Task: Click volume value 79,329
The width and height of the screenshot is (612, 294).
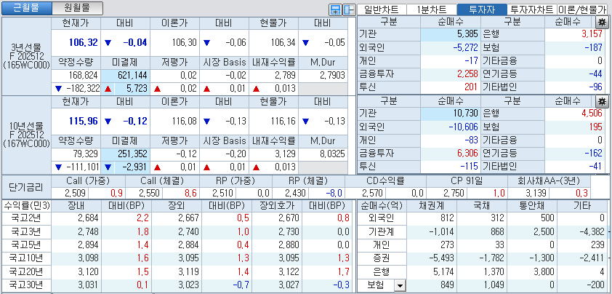Action: 85,154
